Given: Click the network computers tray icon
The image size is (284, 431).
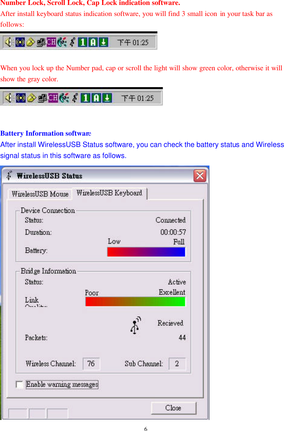Looking at the screenshot, I should [41, 42].
